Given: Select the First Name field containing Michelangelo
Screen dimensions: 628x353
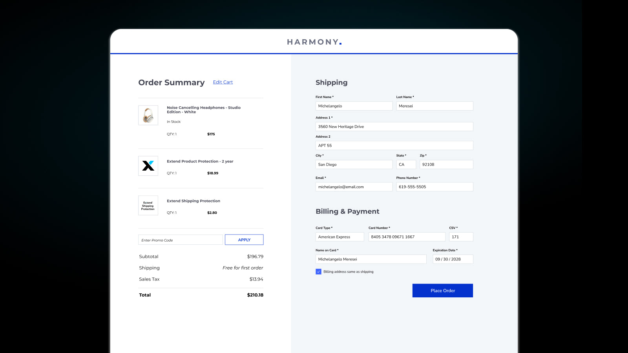Looking at the screenshot, I should 354,106.
